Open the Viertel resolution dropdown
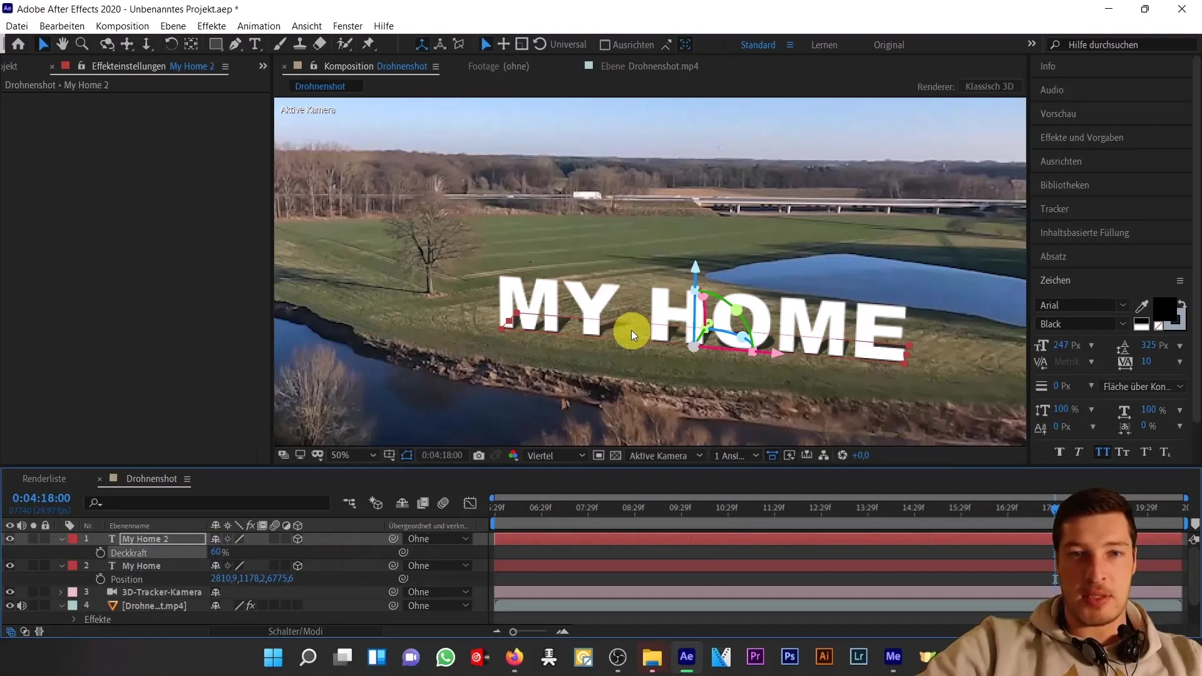This screenshot has width=1202, height=676. tap(556, 456)
